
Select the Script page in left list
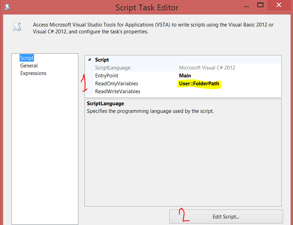pos(27,58)
